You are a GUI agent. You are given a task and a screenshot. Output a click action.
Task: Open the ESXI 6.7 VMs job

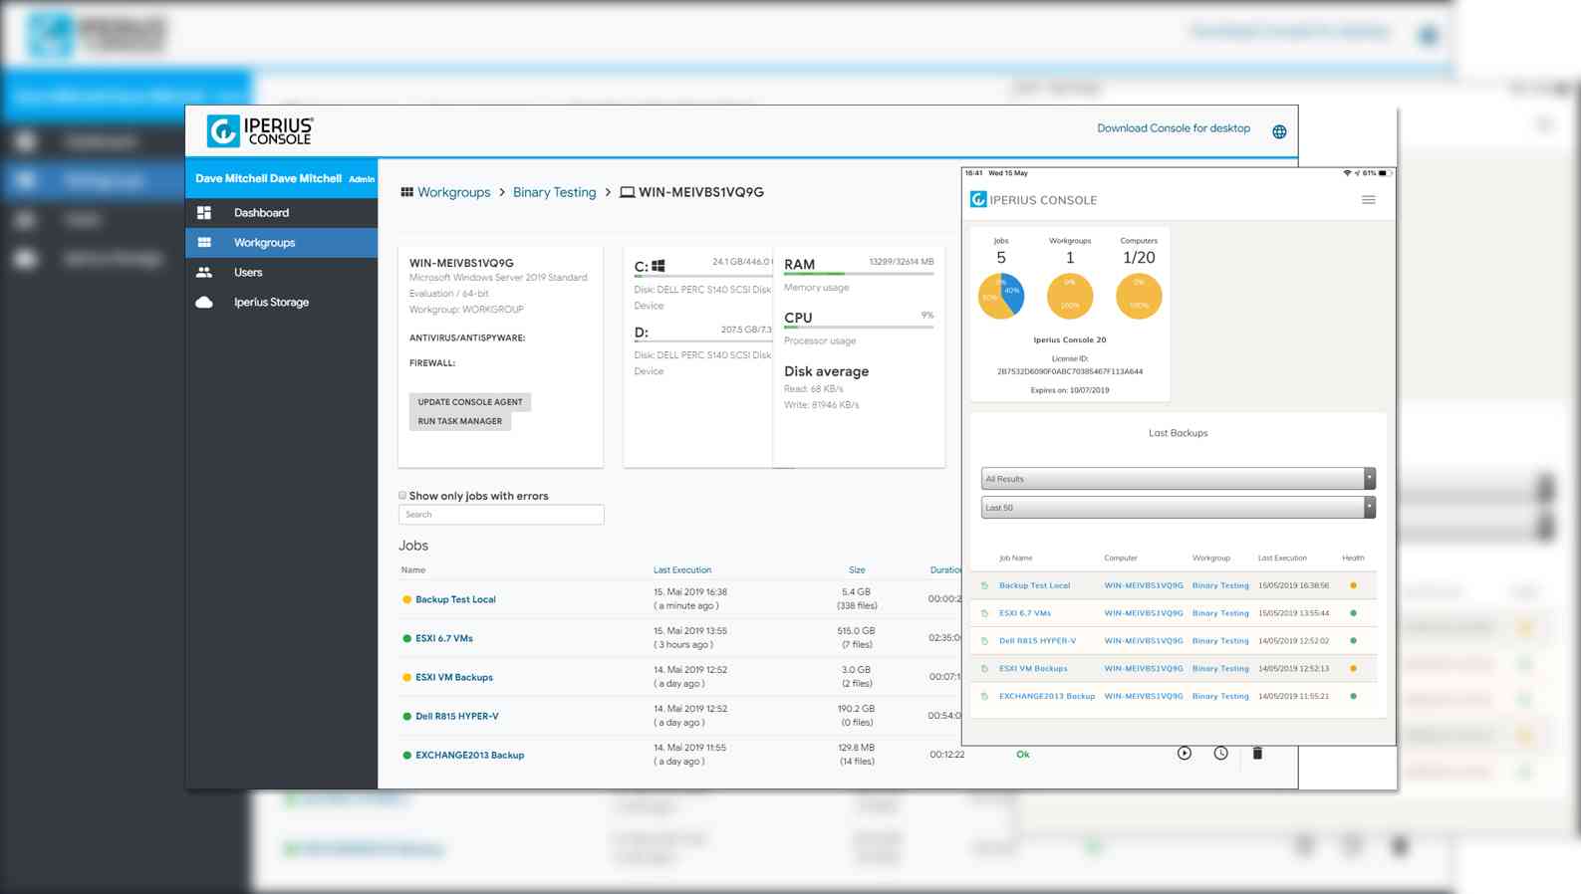coord(444,638)
